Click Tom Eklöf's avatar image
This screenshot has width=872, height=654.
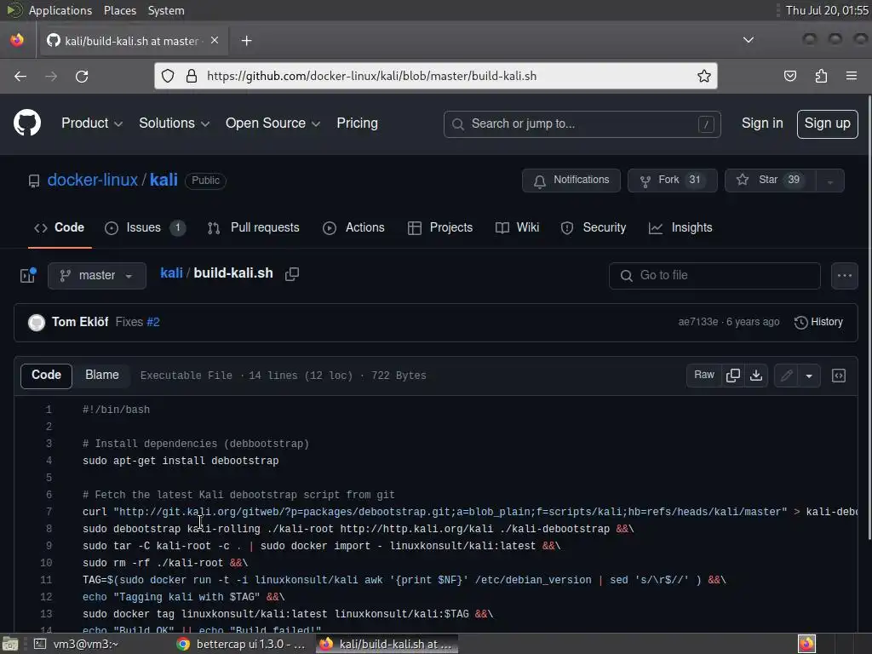(37, 322)
